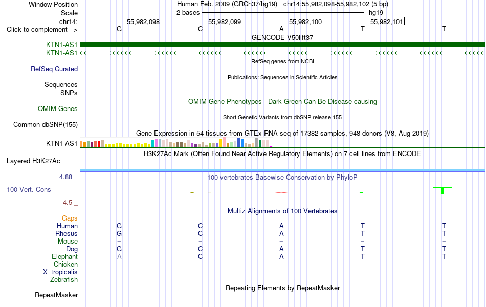The width and height of the screenshot is (486, 307).
Task: Click the 'Common dbSNP(155)' track label
Action: tap(46, 125)
